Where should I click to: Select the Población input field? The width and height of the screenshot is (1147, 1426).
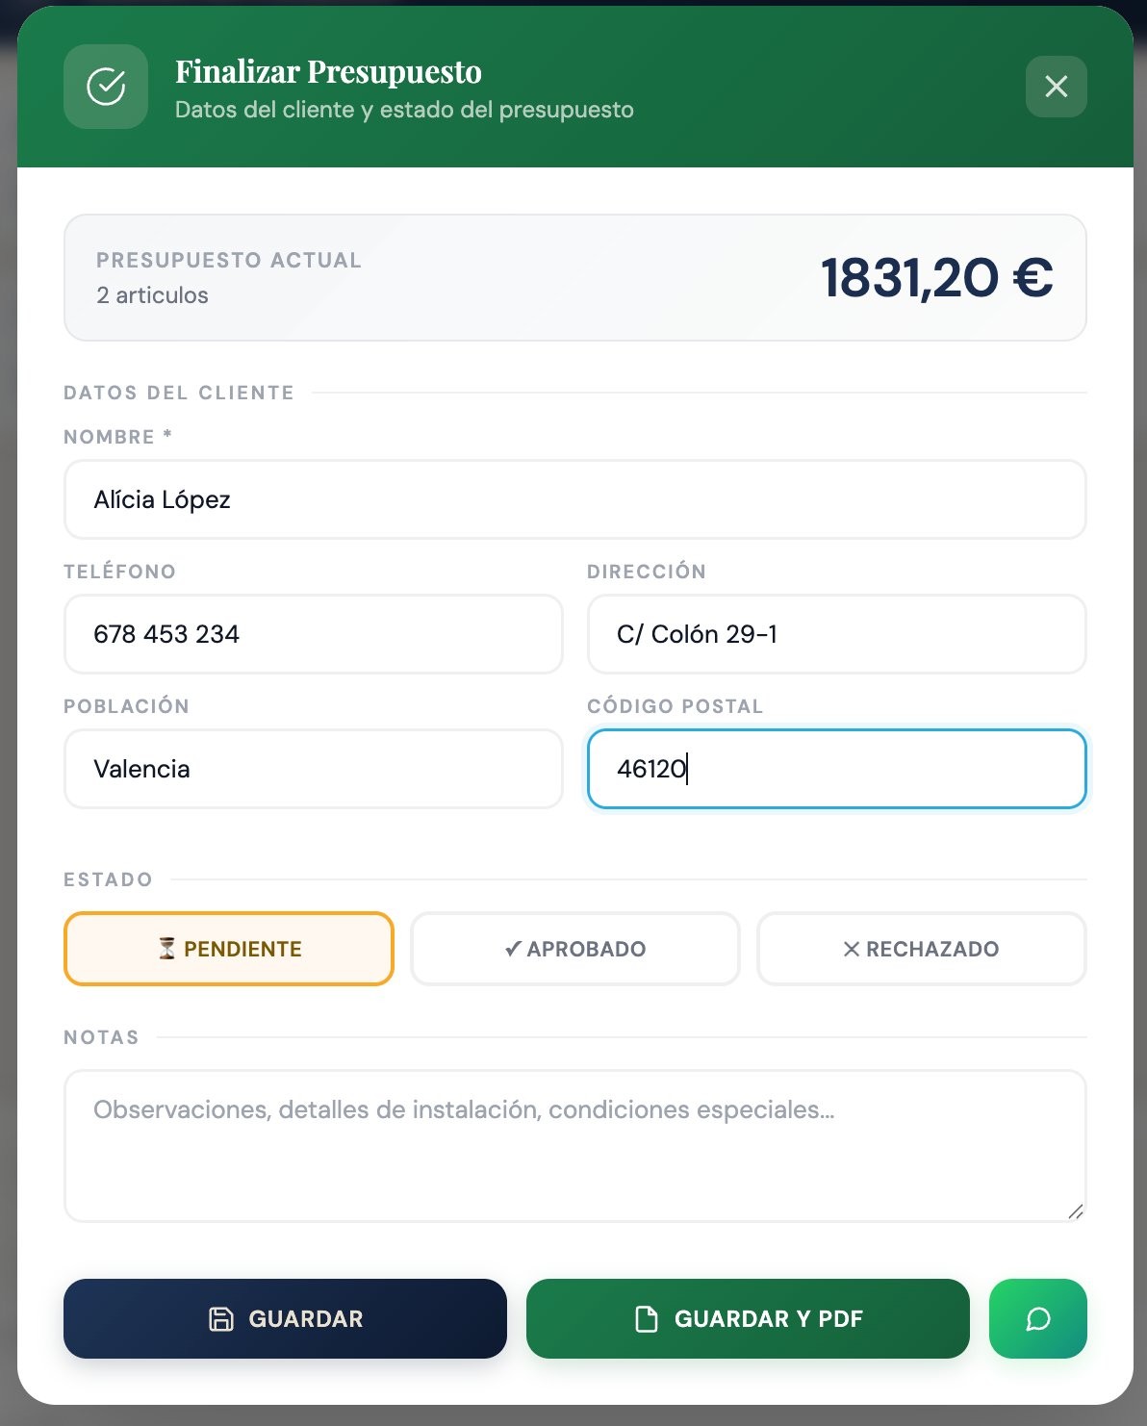313,769
